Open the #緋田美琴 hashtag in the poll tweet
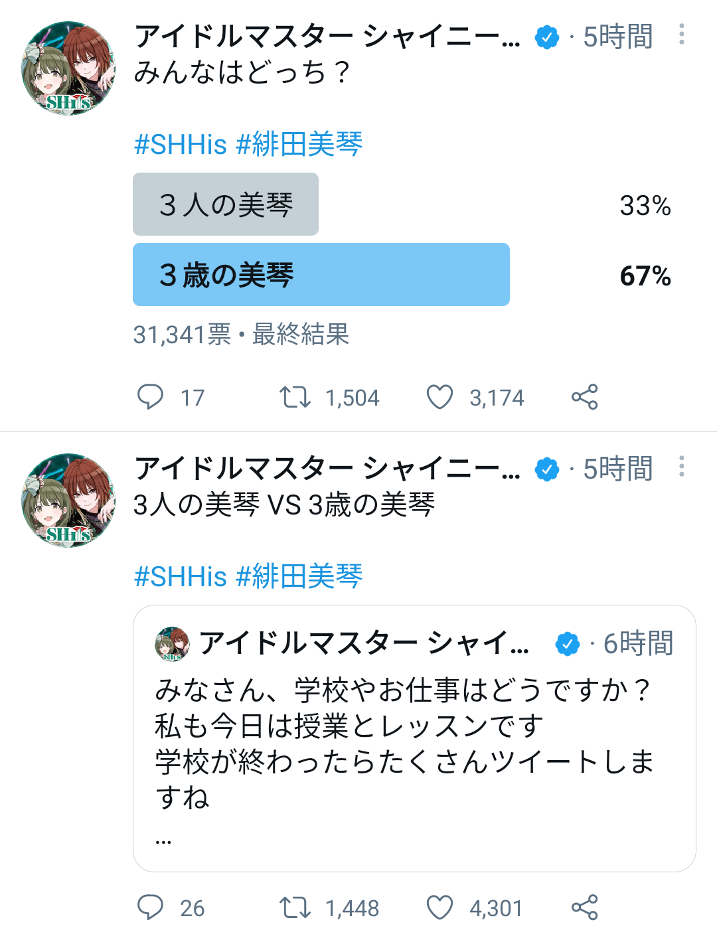 click(x=299, y=145)
